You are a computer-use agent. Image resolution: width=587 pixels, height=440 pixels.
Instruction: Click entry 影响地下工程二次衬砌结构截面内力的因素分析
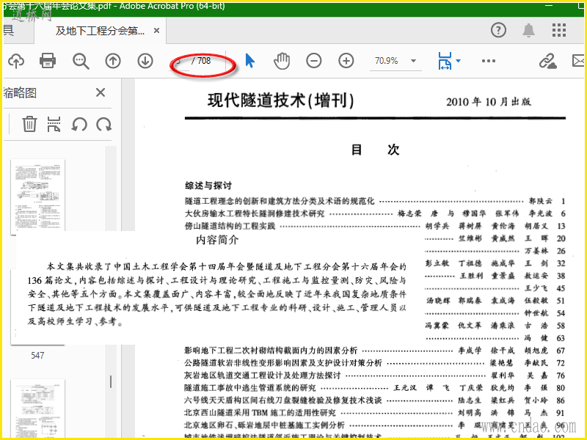(x=271, y=351)
